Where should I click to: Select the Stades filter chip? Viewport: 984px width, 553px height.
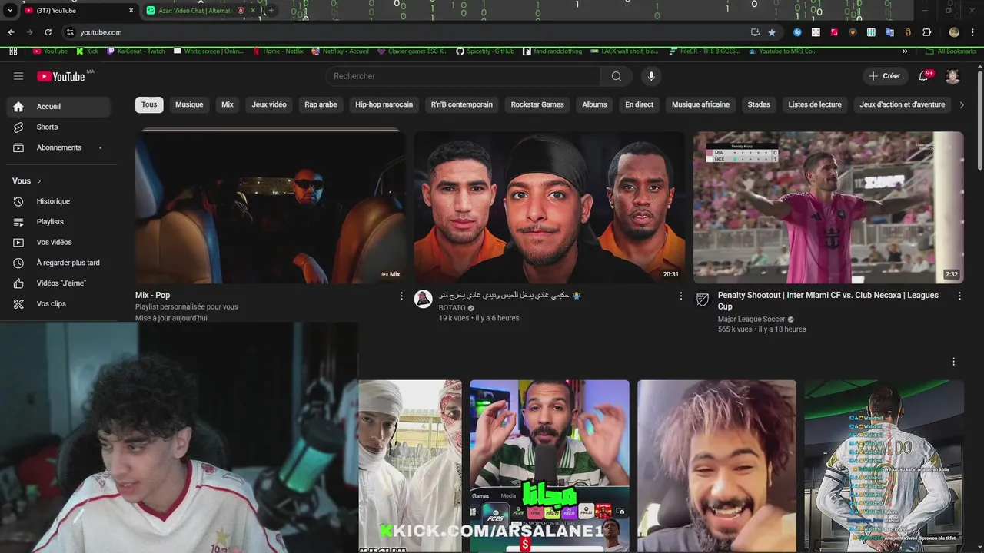pyautogui.click(x=759, y=104)
